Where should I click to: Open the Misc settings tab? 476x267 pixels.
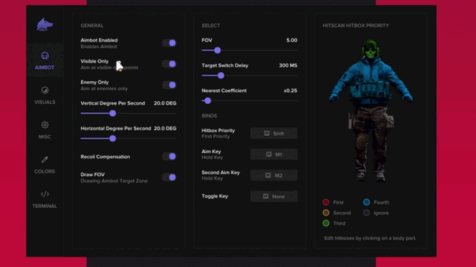[x=45, y=130]
